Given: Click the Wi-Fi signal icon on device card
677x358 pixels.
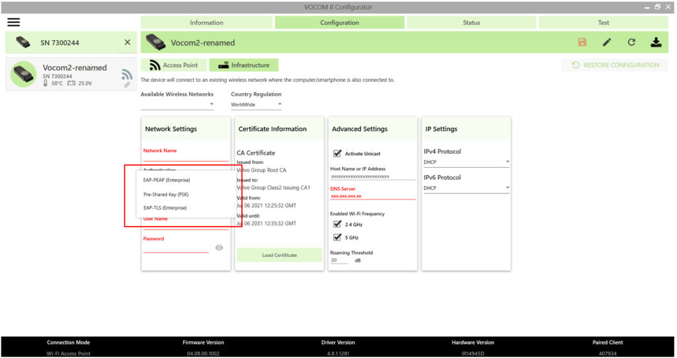Looking at the screenshot, I should 126,74.
